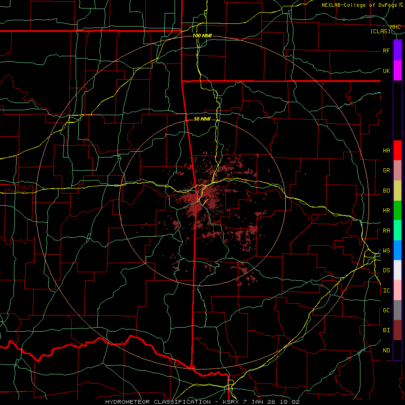Click the blue WS legend swatch
405x405 pixels.
397,250
